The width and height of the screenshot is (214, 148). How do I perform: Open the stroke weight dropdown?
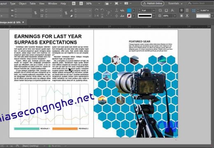point(154,10)
